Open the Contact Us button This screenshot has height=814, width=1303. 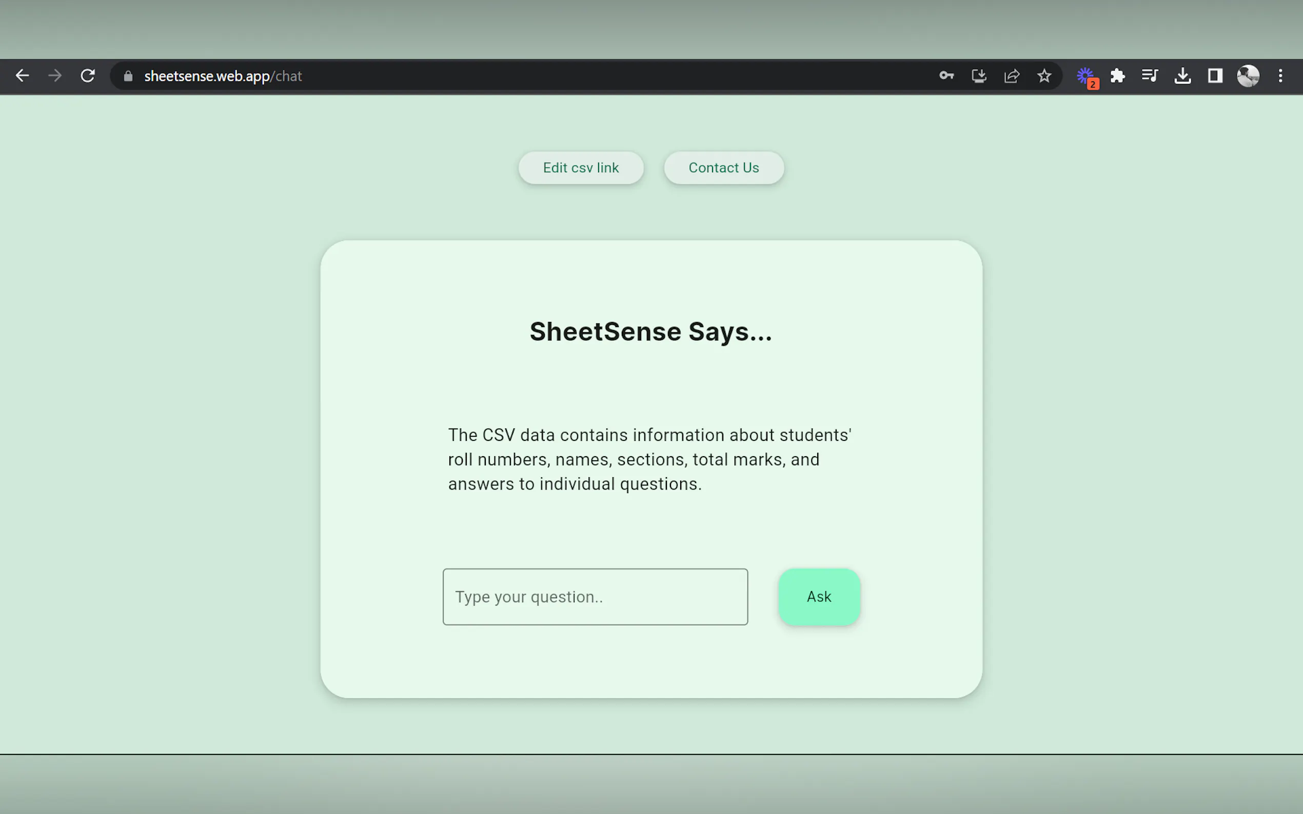point(723,168)
